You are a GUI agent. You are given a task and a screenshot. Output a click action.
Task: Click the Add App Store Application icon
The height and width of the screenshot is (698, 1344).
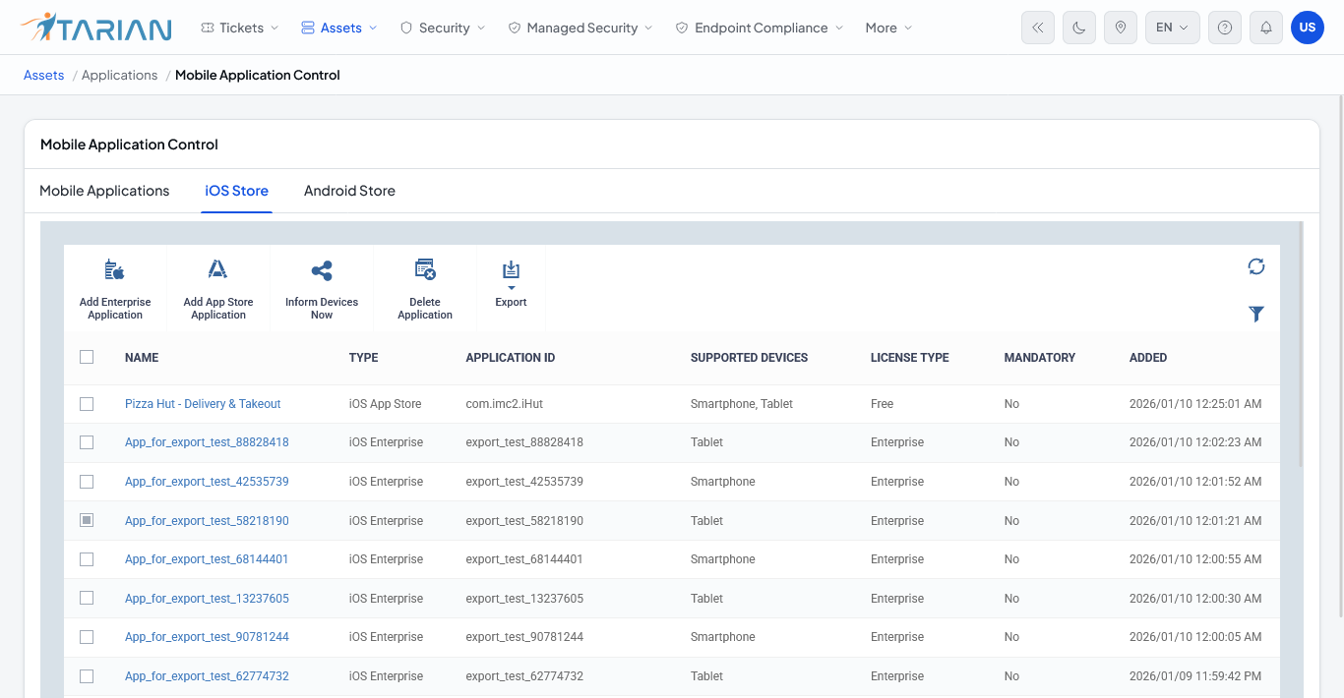[x=217, y=270]
